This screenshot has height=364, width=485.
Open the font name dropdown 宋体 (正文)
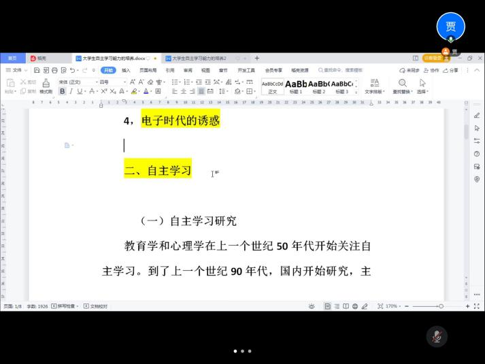(x=75, y=82)
